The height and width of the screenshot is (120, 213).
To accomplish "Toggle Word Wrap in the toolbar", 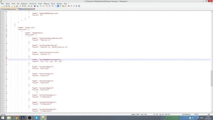I will [53, 6].
